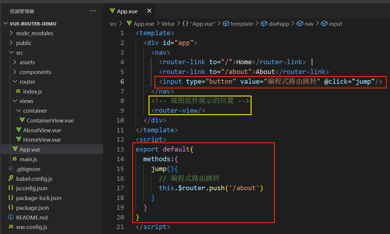Click '/about' string in the push call
390x234 pixels.
point(244,188)
